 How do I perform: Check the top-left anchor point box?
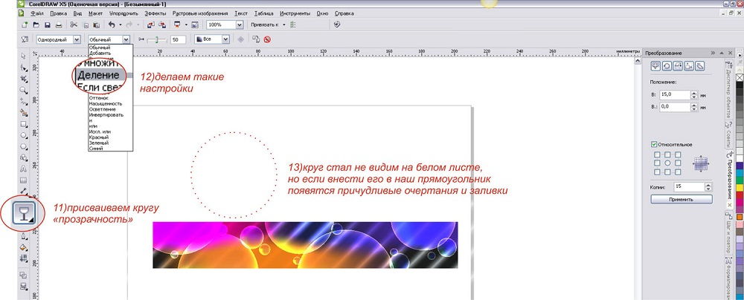tap(657, 154)
